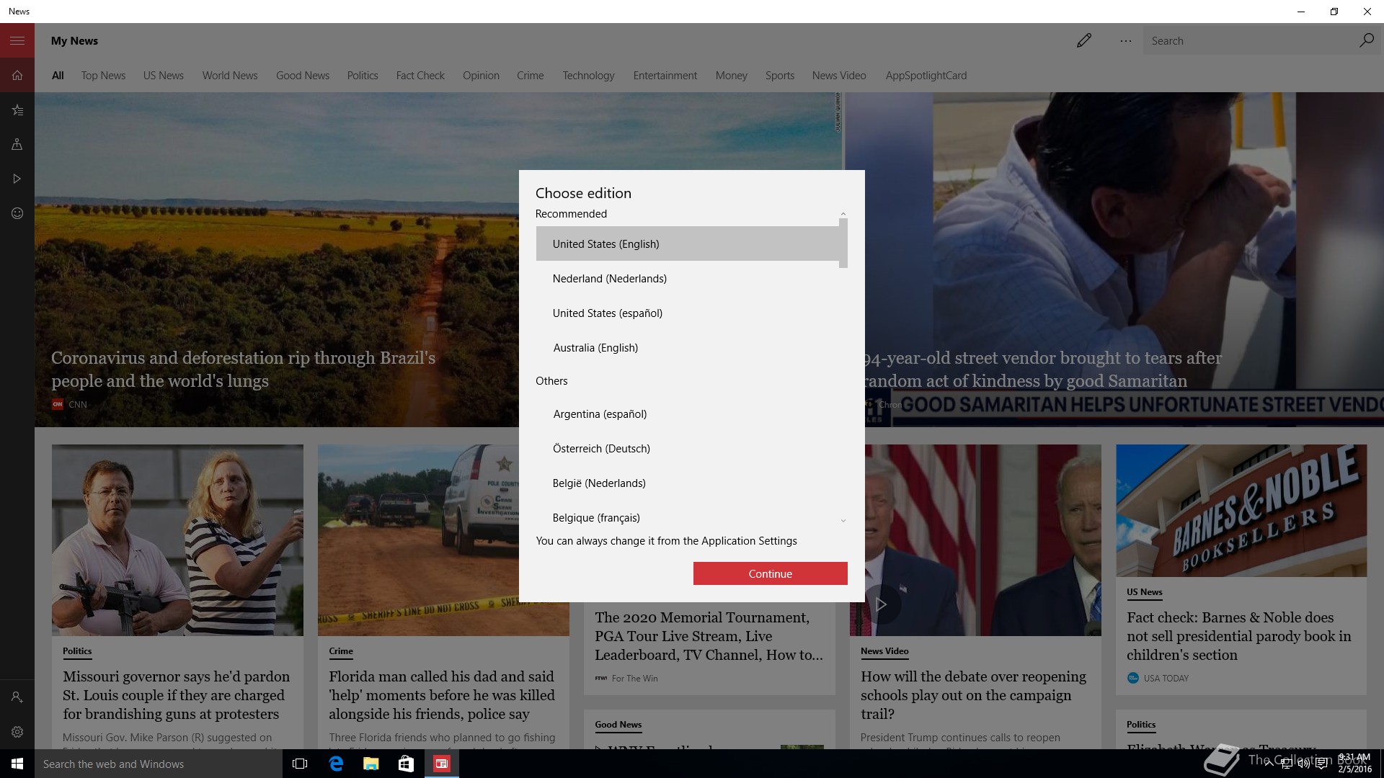This screenshot has height=778, width=1384.
Task: Open the 2020 Memorial Tournament article
Action: (709, 636)
